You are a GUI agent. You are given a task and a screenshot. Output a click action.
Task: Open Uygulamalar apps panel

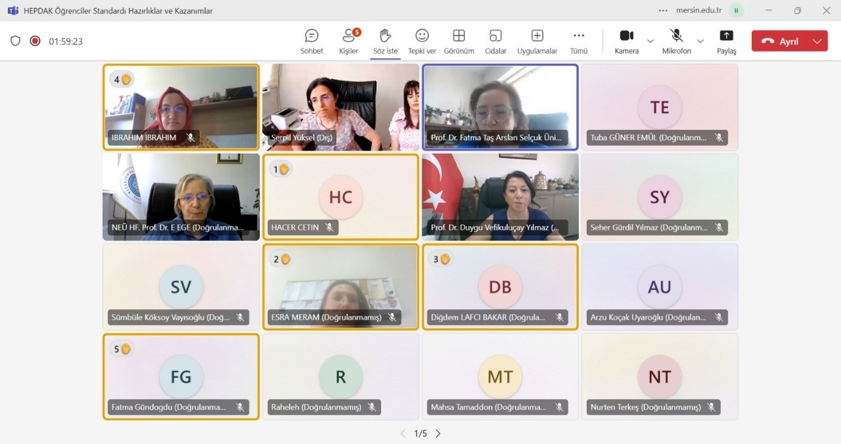[537, 41]
